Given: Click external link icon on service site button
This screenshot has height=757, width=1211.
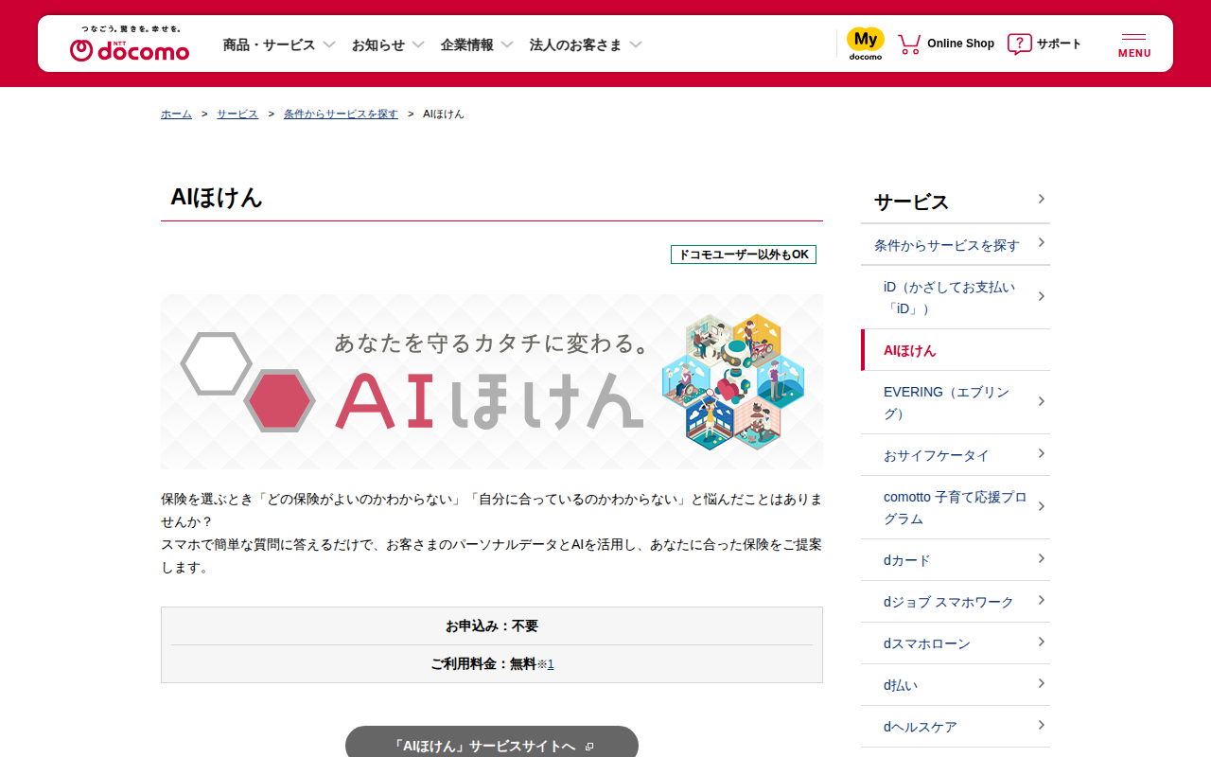Looking at the screenshot, I should pyautogui.click(x=589, y=747).
